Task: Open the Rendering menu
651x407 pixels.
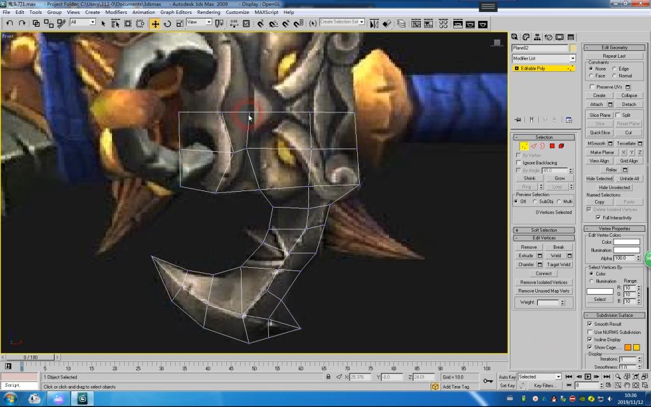Action: (209, 13)
